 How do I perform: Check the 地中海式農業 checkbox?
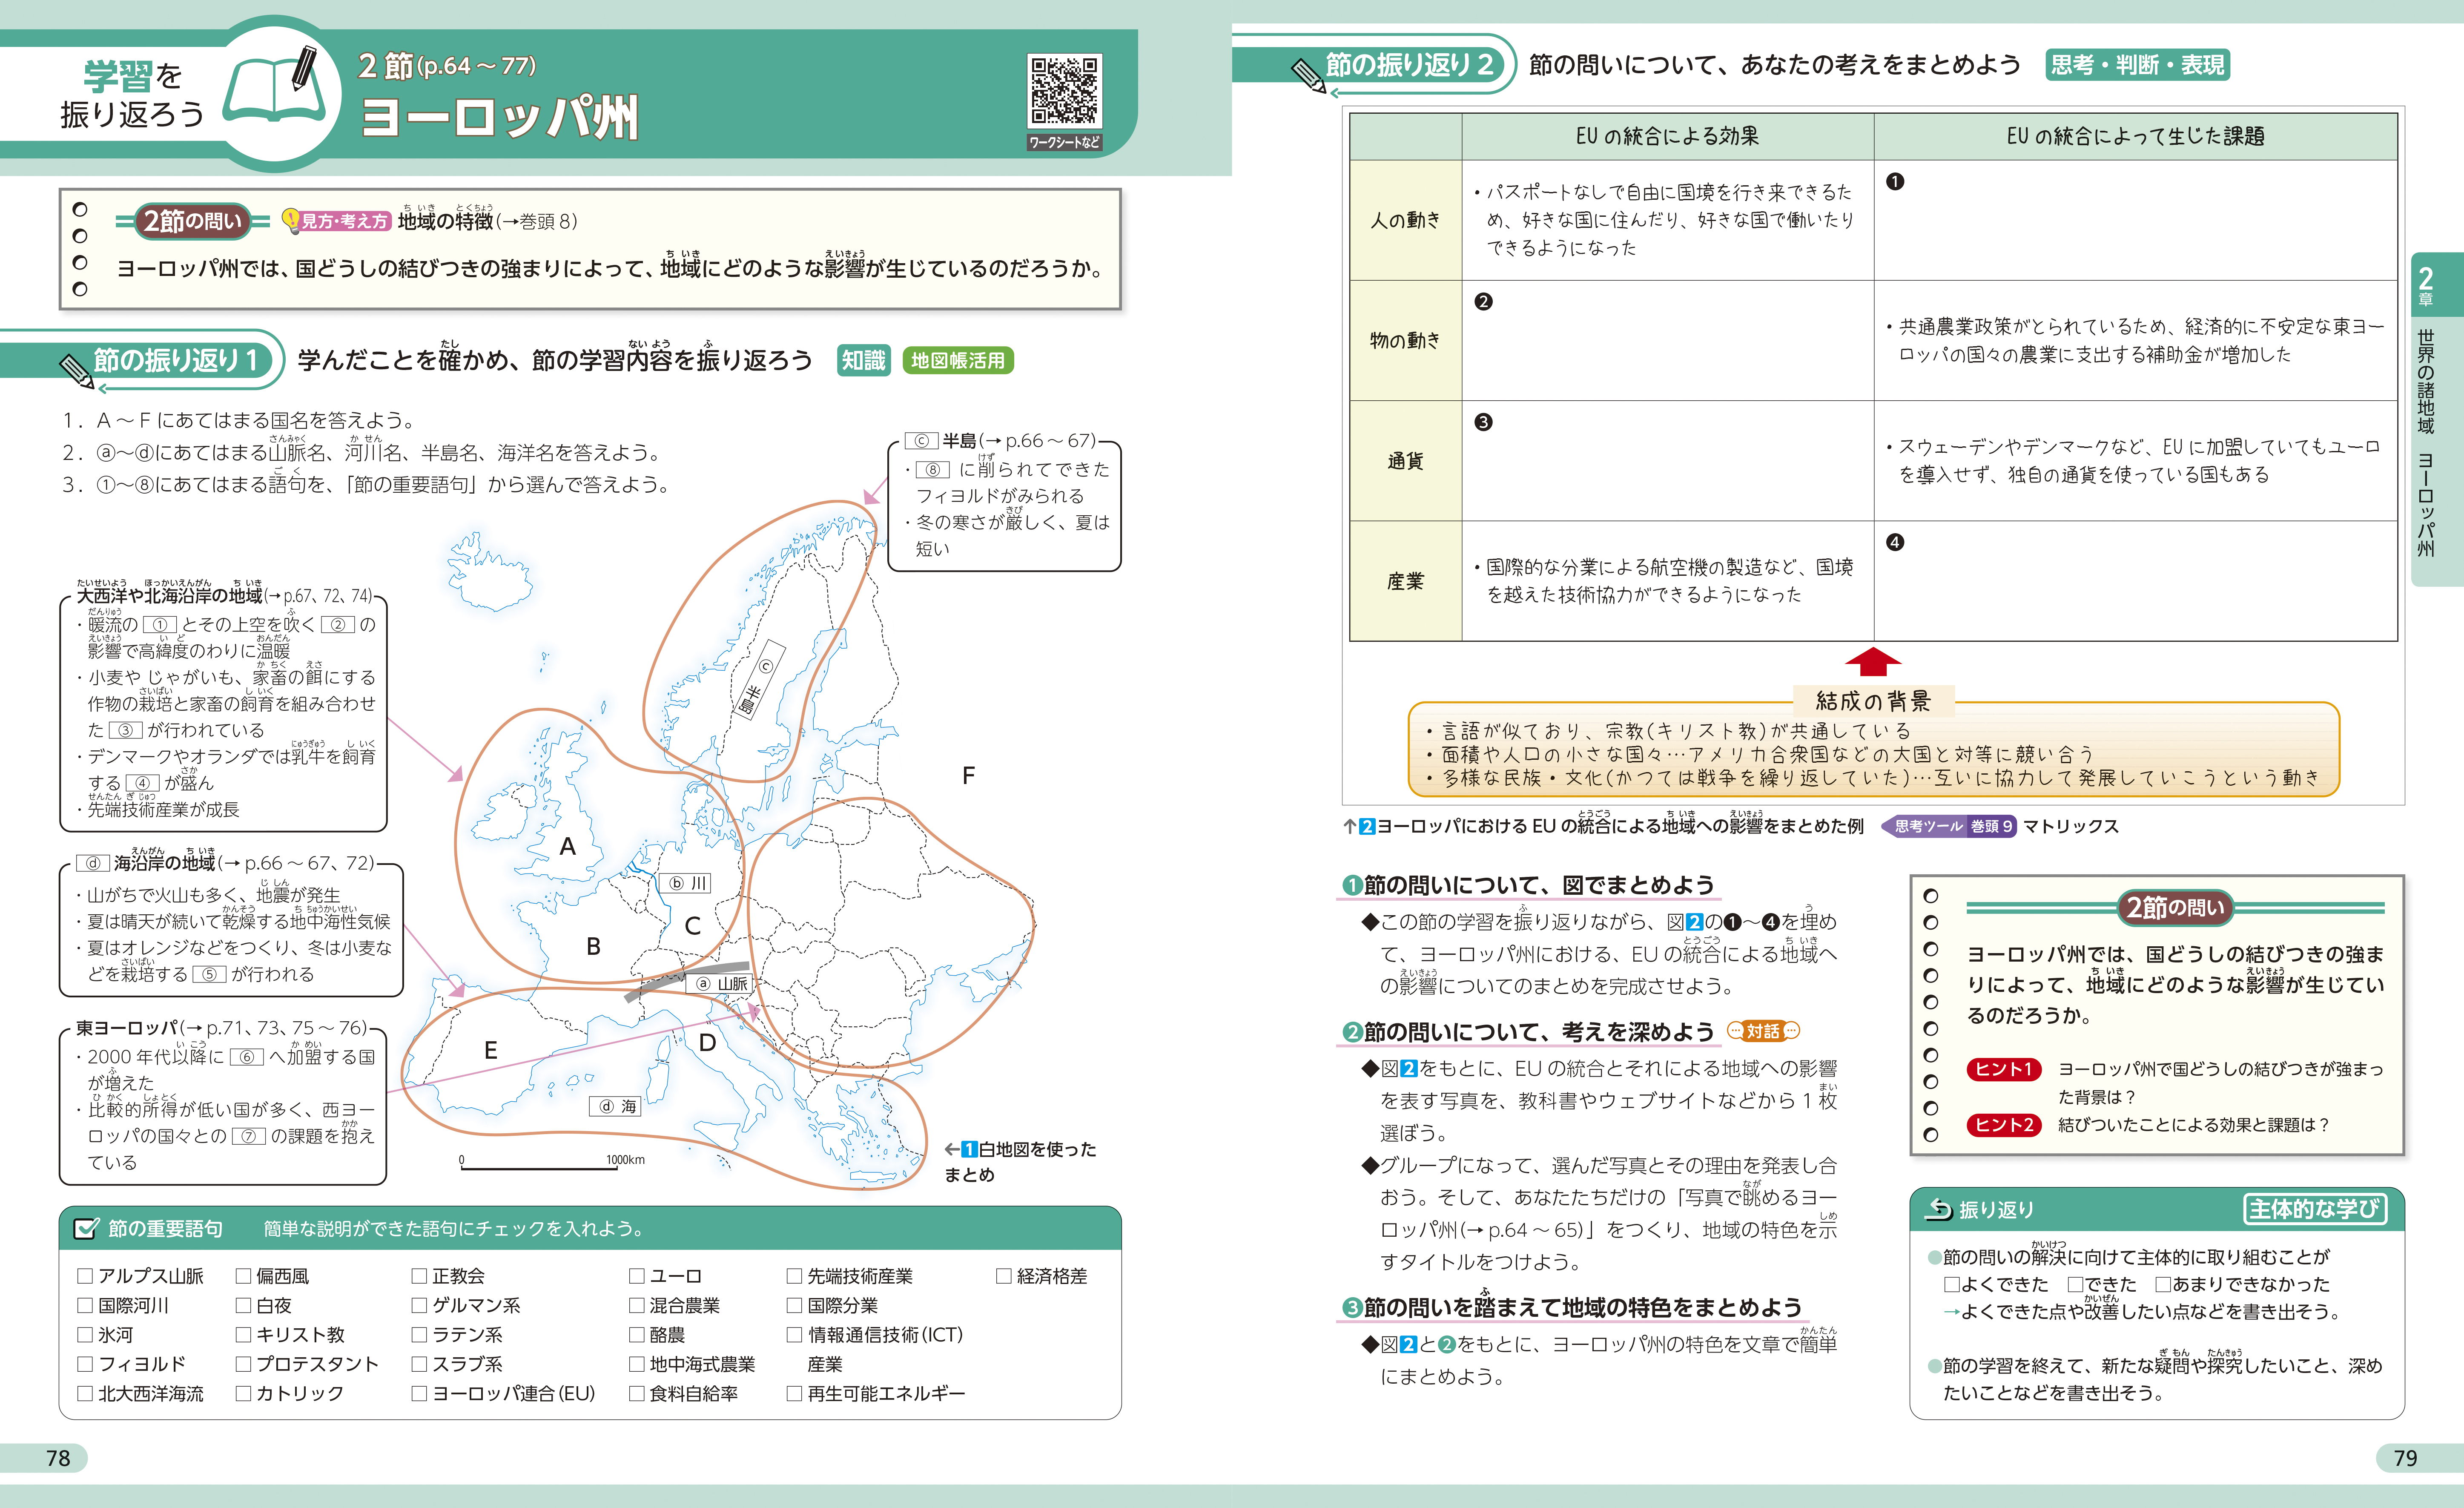click(636, 1364)
